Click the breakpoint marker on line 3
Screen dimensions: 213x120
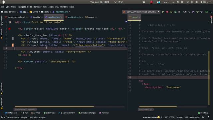coord(9,29)
